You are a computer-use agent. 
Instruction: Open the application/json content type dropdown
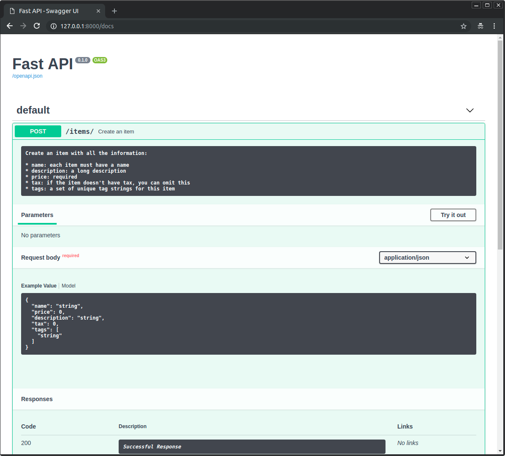[427, 258]
